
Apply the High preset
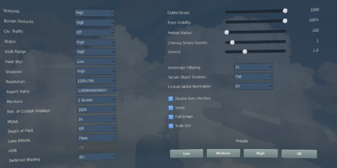click(x=261, y=154)
